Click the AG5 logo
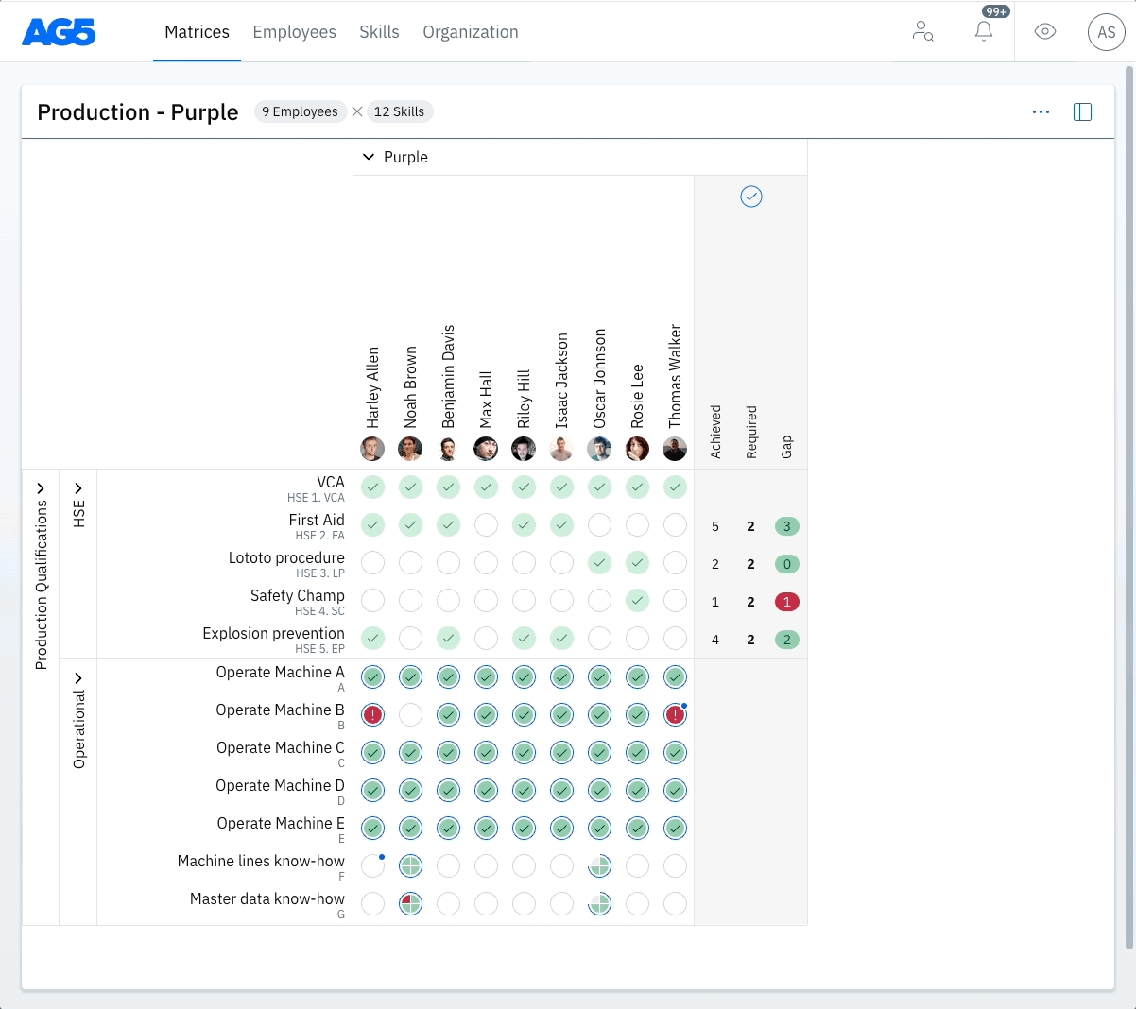This screenshot has height=1009, width=1136. [59, 32]
